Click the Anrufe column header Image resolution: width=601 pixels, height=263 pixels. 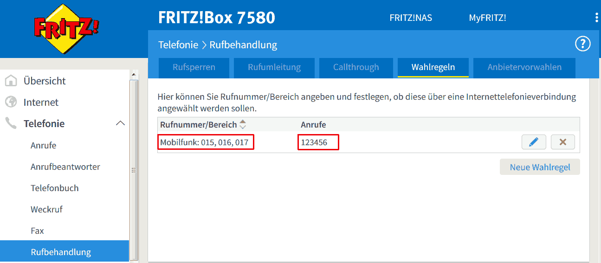coord(313,125)
